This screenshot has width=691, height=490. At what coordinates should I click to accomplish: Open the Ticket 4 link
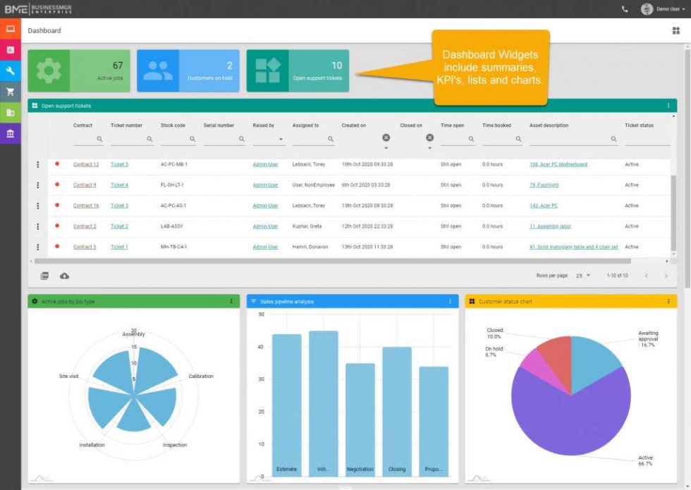119,185
